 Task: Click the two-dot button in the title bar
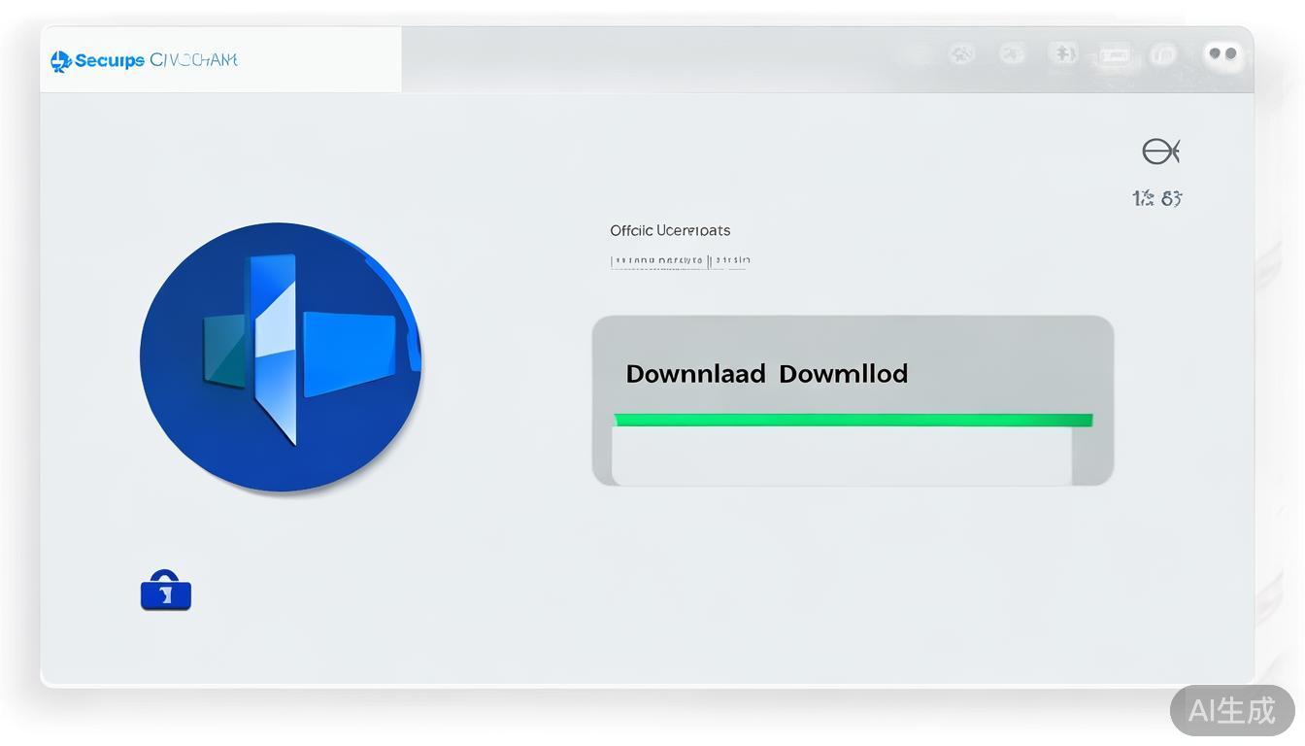(1222, 54)
